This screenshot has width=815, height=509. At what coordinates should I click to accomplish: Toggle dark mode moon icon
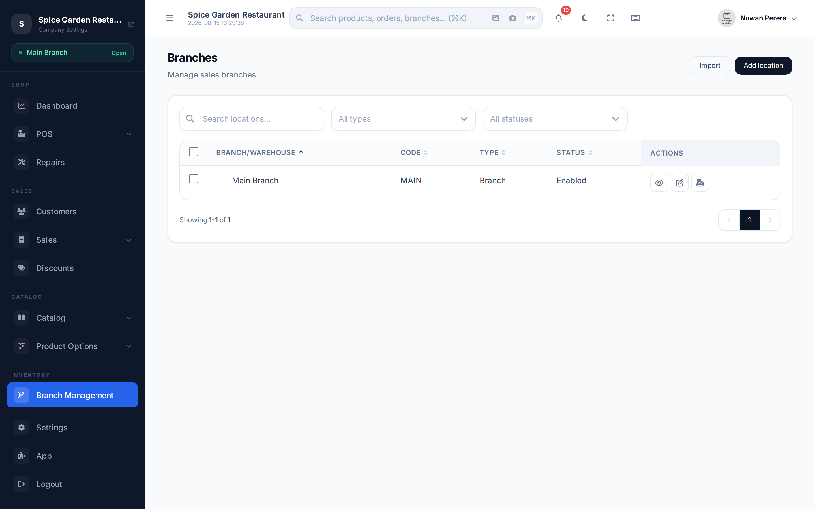tap(585, 18)
